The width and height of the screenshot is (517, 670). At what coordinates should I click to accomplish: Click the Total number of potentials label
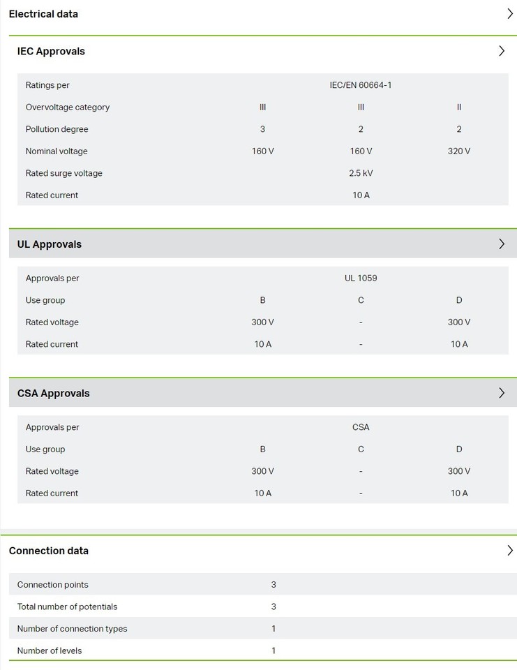(x=68, y=606)
